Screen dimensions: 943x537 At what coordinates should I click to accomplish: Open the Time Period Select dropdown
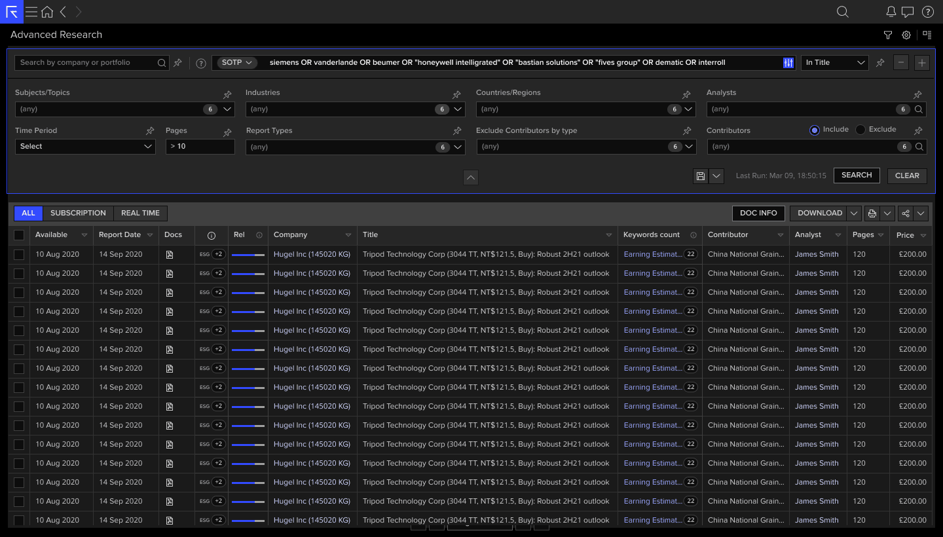[x=85, y=147]
